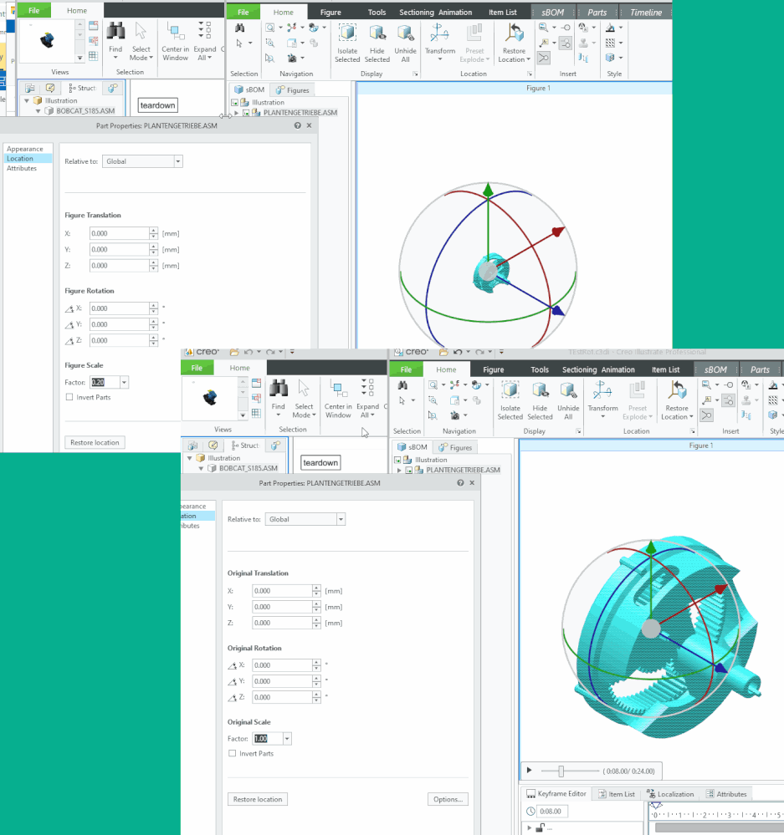Toggle PLANTENGETRIEBE.ASM checkbox in lower sBOM tree
Image resolution: width=784 pixels, height=835 pixels.
409,471
